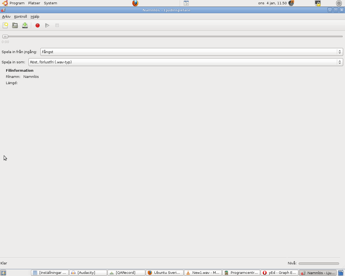Click the 'Längd:' label
This screenshot has width=345, height=276.
(12, 83)
